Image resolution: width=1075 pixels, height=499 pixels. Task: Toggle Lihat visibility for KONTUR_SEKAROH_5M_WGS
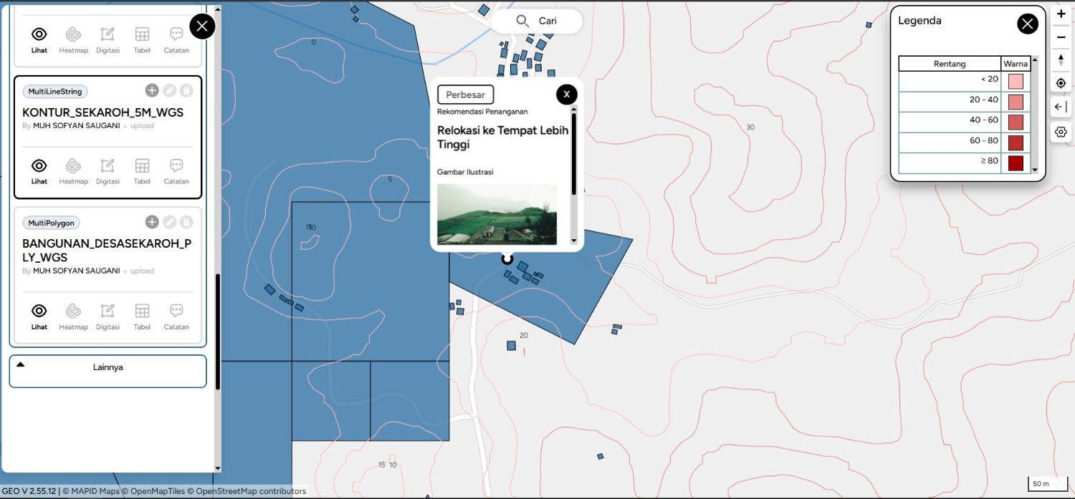[x=39, y=170]
